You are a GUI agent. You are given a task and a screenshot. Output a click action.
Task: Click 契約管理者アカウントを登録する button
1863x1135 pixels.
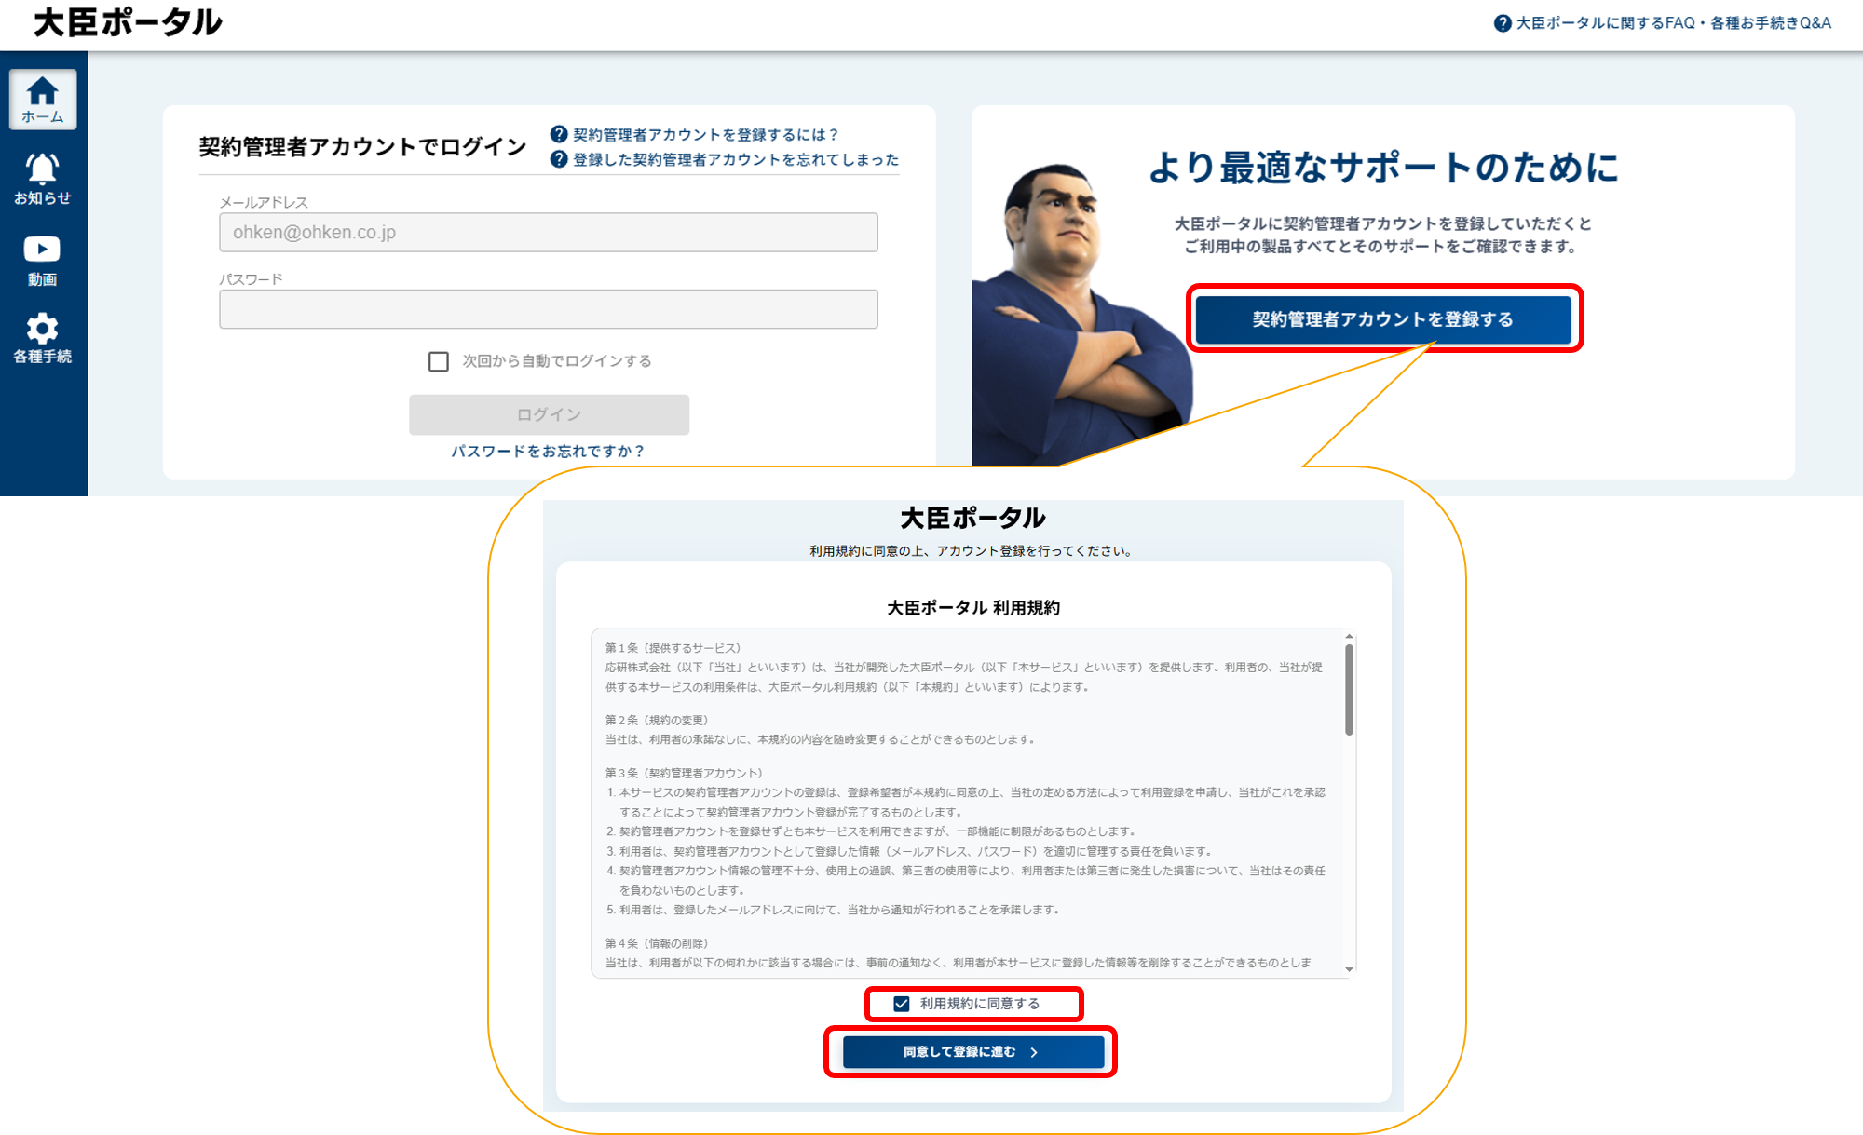point(1383,319)
